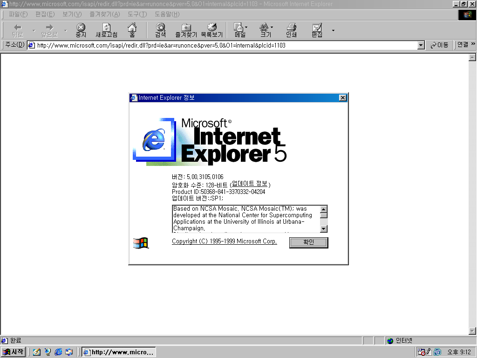Click the 크기 text size icon
The width and height of the screenshot is (477, 358).
[265, 30]
